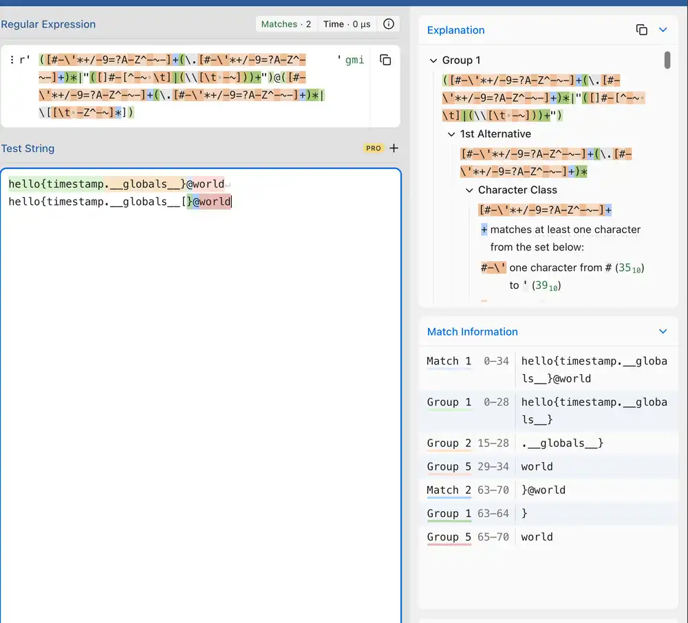Click the Explanation panel title
The height and width of the screenshot is (623, 688).
[455, 30]
